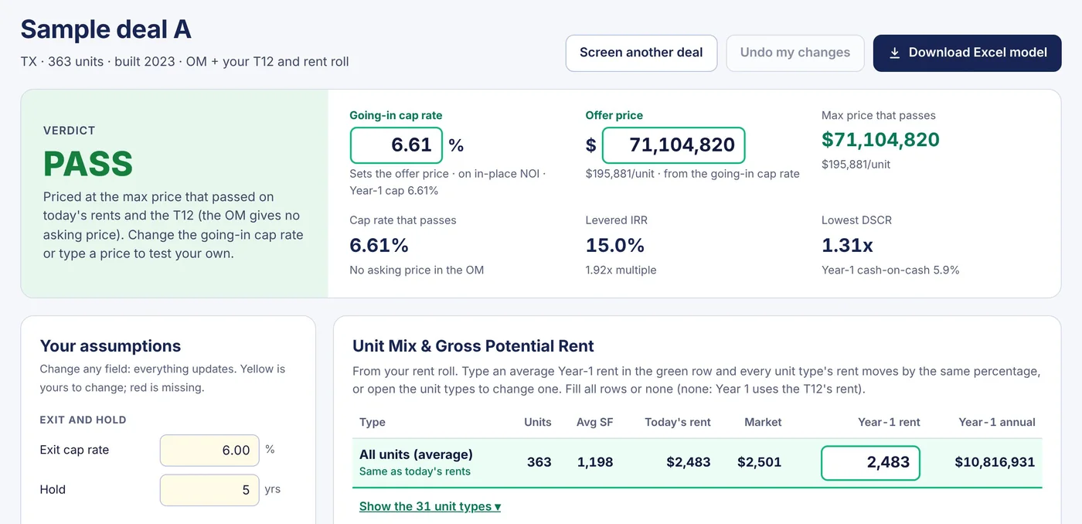The width and height of the screenshot is (1082, 524).
Task: Click the Today's rent $2,483 cell
Action: coord(689,462)
